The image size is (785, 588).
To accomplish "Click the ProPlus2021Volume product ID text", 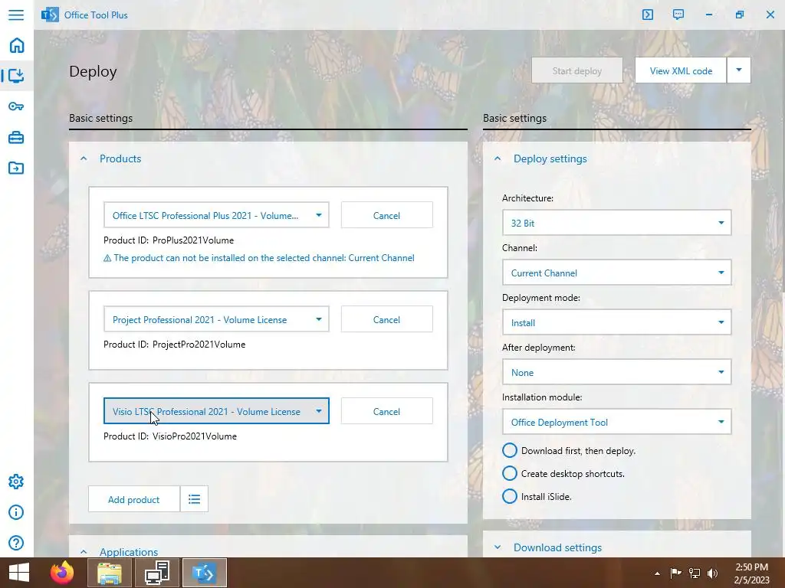I will 193,240.
